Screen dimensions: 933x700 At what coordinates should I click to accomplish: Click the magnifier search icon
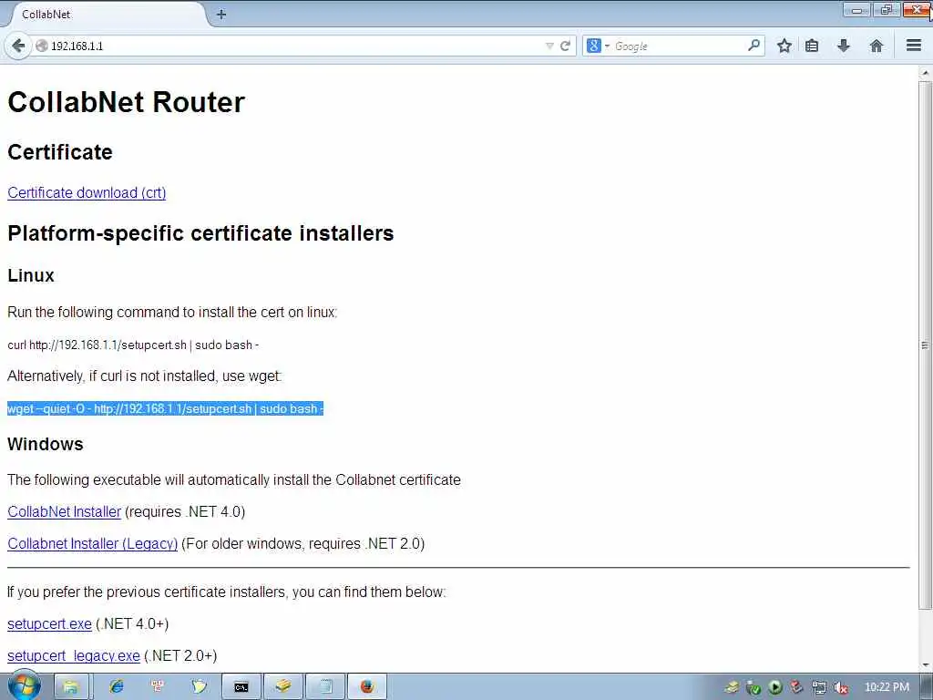(754, 46)
